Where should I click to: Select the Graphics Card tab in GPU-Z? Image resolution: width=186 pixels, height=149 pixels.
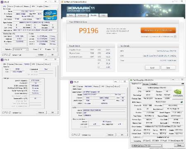(x=136, y=84)
